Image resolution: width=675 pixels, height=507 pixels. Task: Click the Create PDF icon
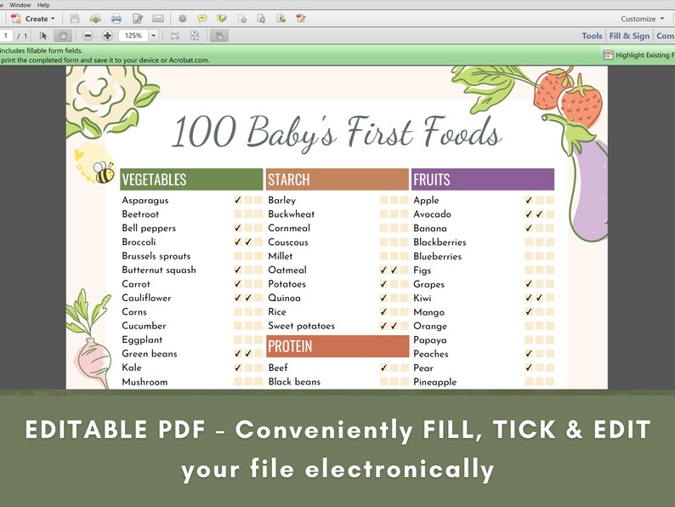pos(16,19)
